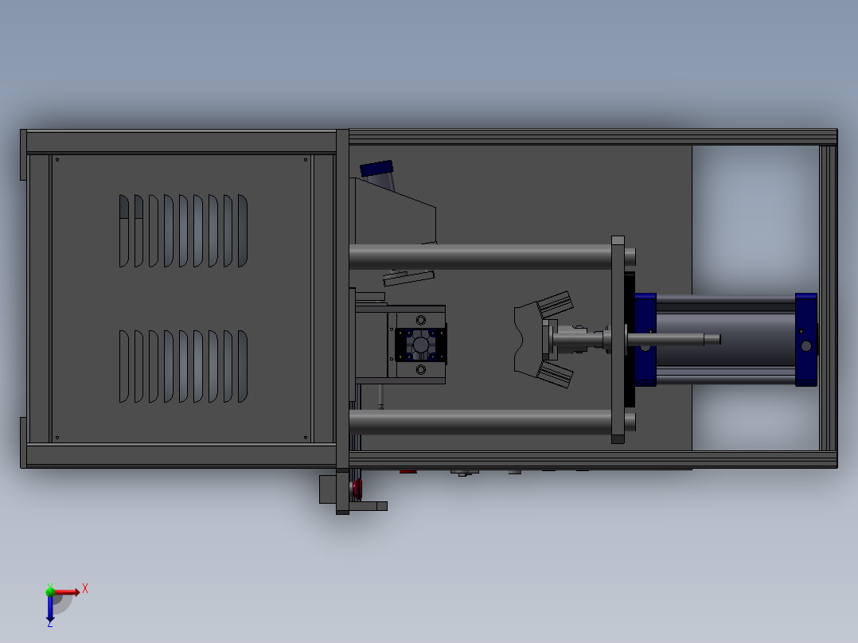This screenshot has height=643, width=858.
Task: Click the green Y axis dot of triad
Action: 50,591
